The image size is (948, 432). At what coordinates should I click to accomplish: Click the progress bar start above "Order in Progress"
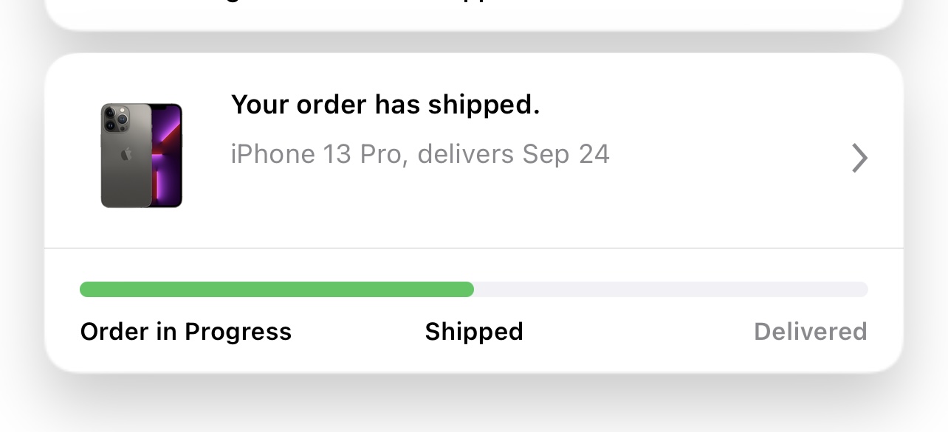[x=86, y=289]
